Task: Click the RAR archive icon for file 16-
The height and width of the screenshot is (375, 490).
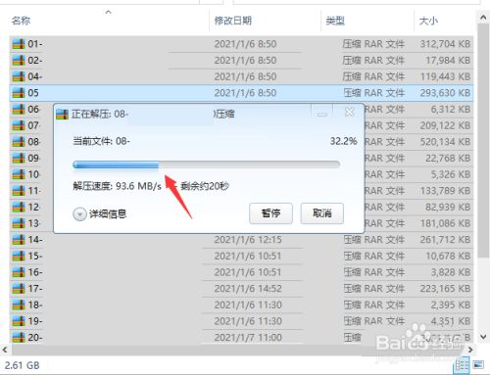Action: (19, 272)
